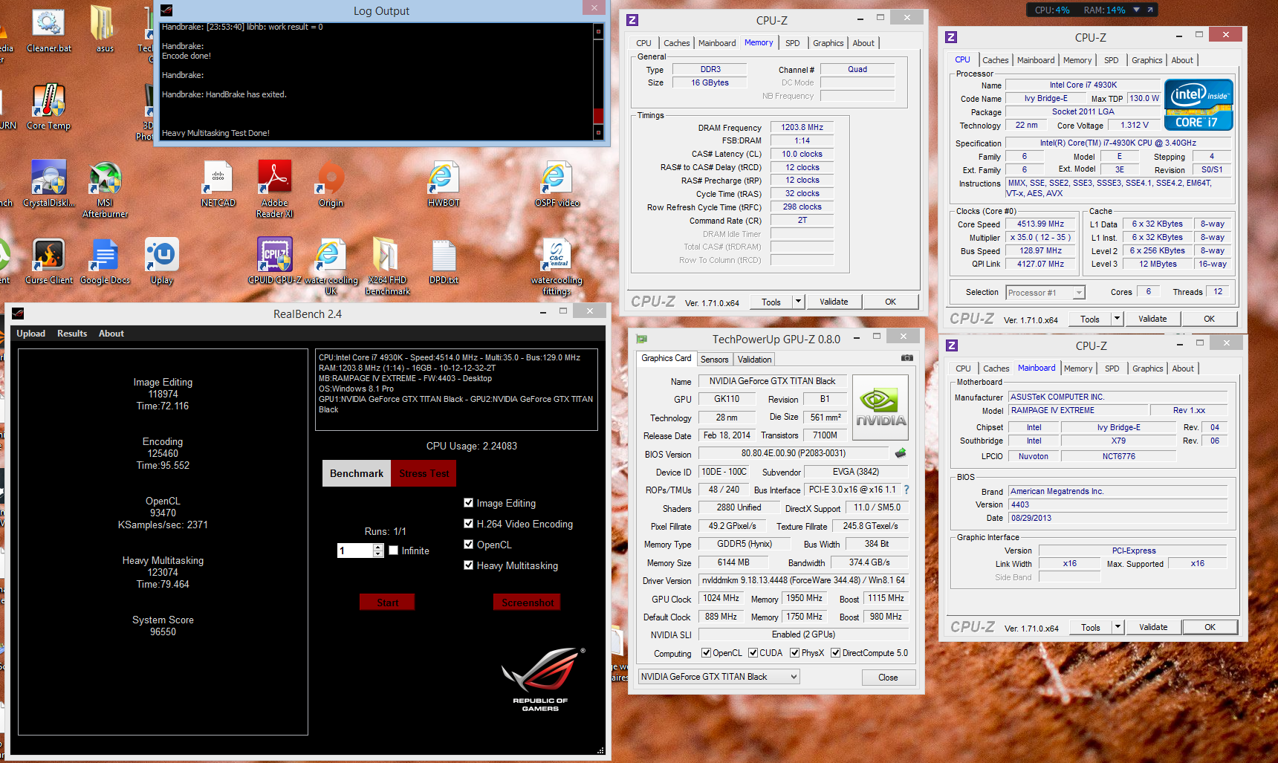Image resolution: width=1278 pixels, height=763 pixels.
Task: Click the Log Output vertical scrollbar
Action: coord(598,82)
